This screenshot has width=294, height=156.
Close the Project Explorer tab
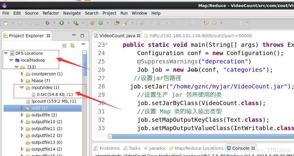(x=48, y=36)
